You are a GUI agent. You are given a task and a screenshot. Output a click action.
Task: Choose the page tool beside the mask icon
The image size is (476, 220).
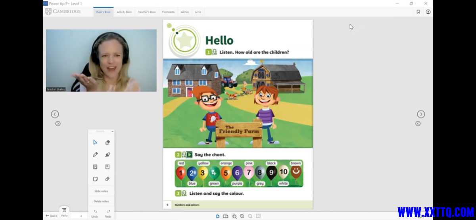point(107,167)
